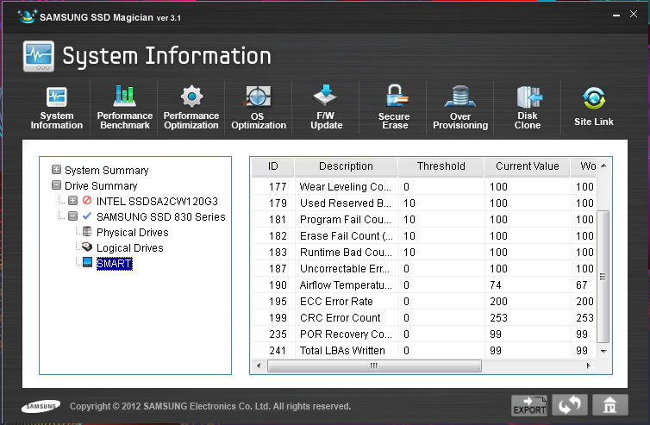This screenshot has height=425, width=650.
Task: Collapse the SAMSUNG SSD 830 Series node
Action: 73,217
